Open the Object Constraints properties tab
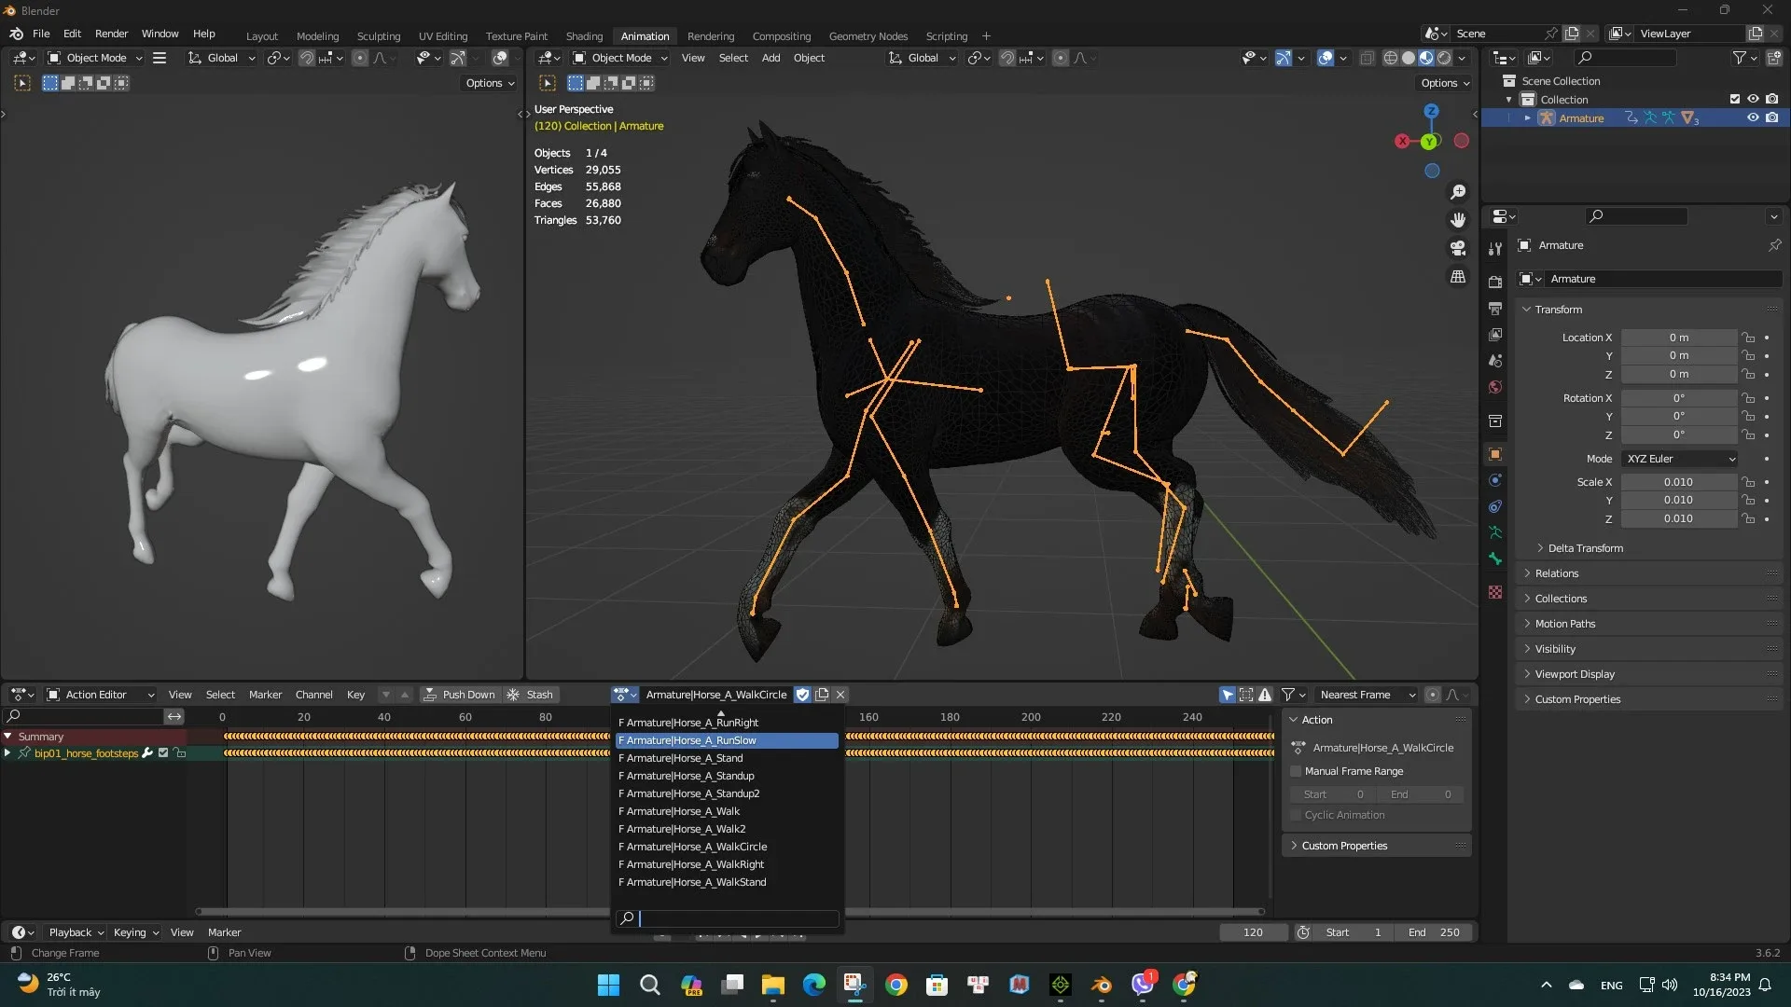Image resolution: width=1791 pixels, height=1007 pixels. click(1495, 506)
